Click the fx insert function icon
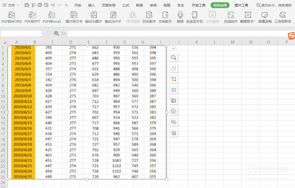 coord(63,34)
